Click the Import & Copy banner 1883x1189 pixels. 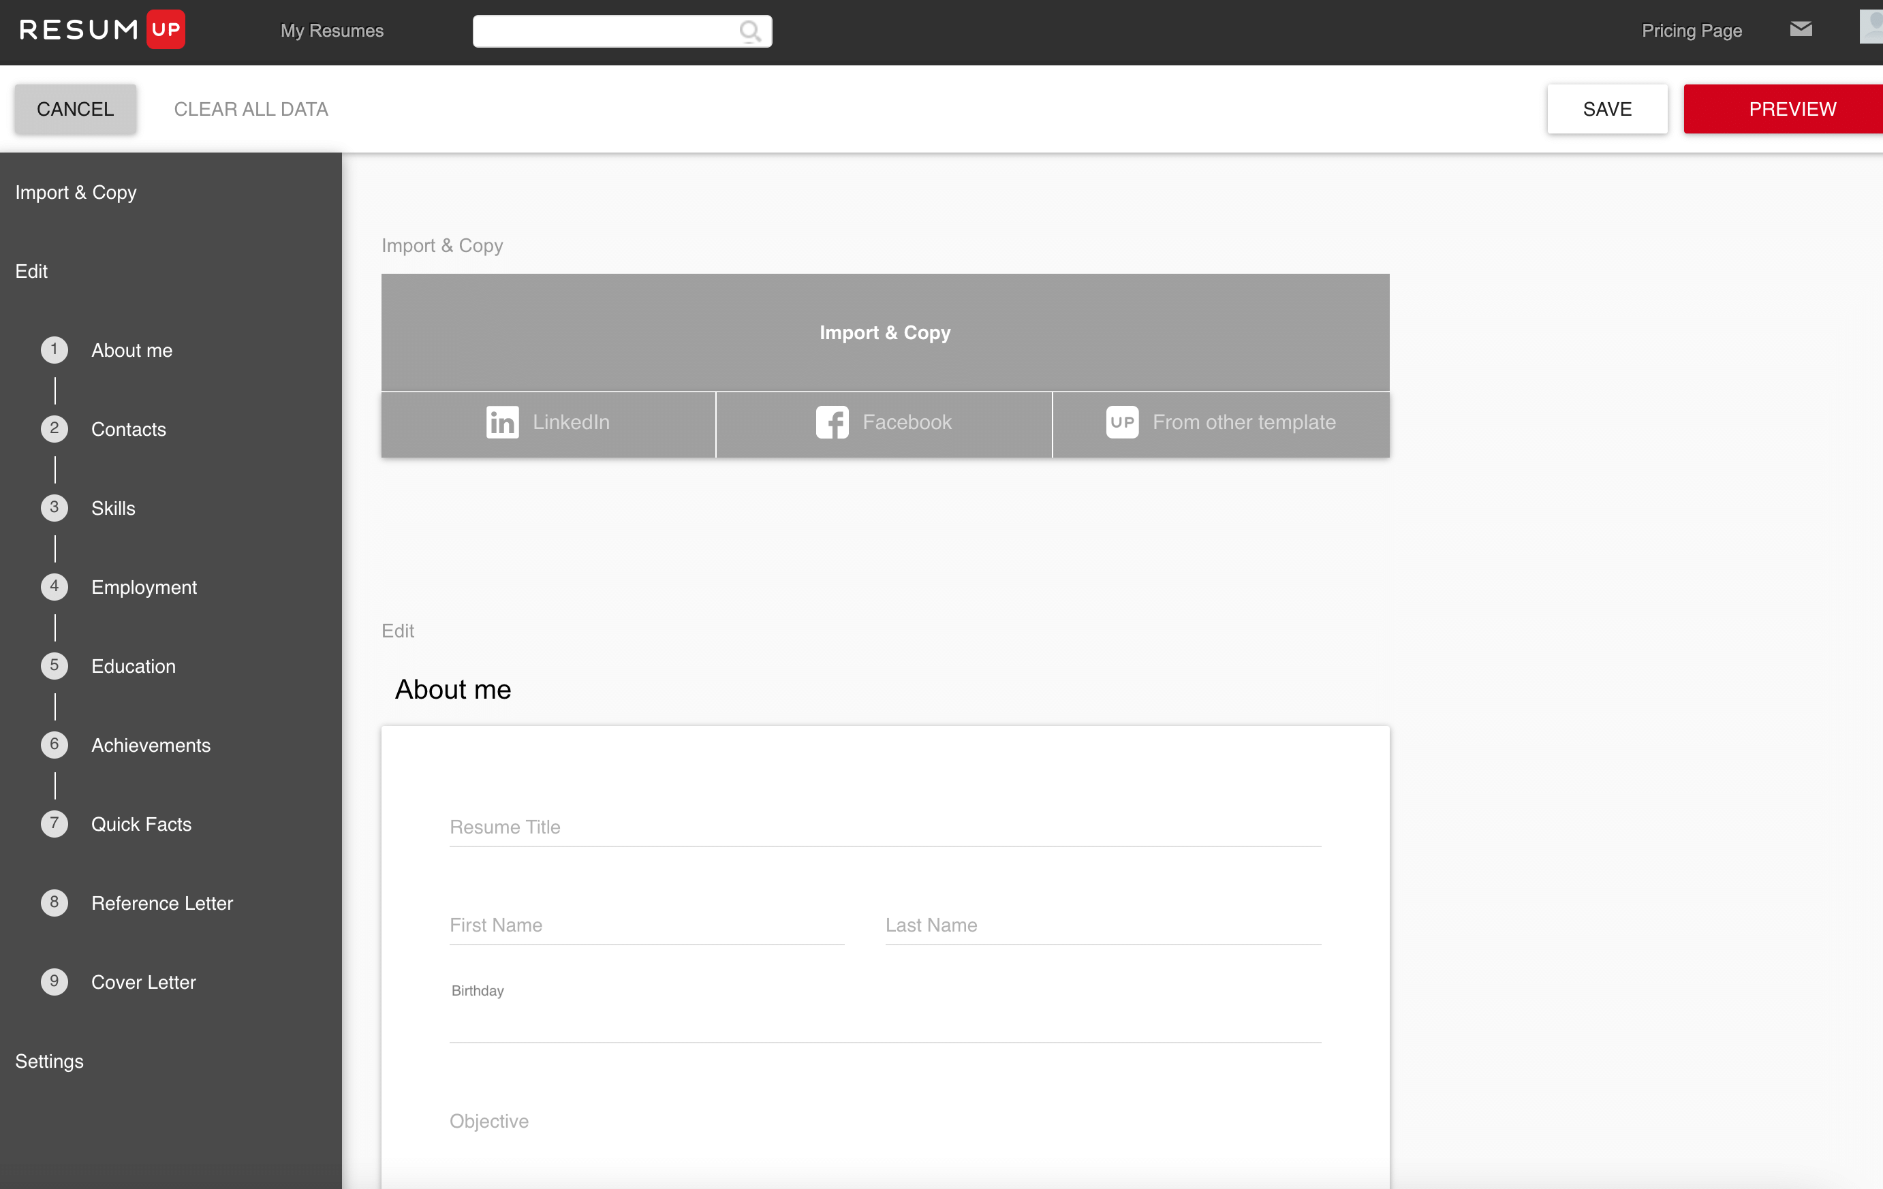pyautogui.click(x=885, y=332)
